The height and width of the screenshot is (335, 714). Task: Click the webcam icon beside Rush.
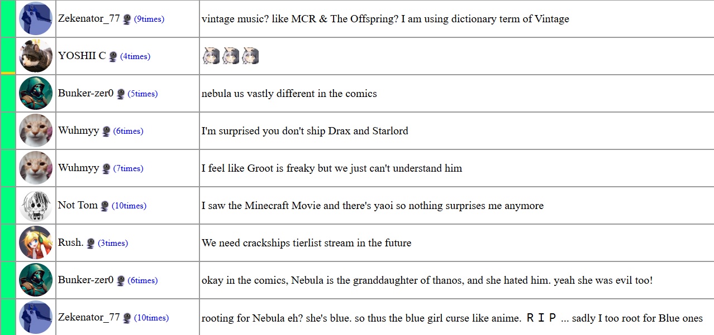(91, 243)
